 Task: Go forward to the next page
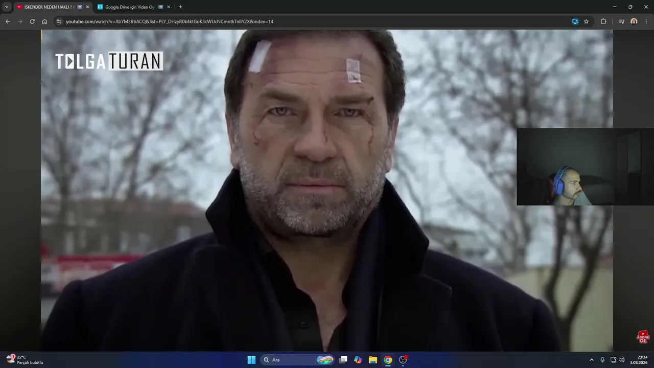click(20, 21)
